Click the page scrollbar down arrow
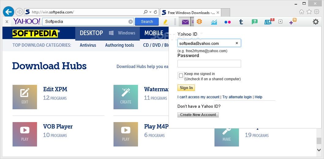The image size is (324, 159). click(x=319, y=150)
